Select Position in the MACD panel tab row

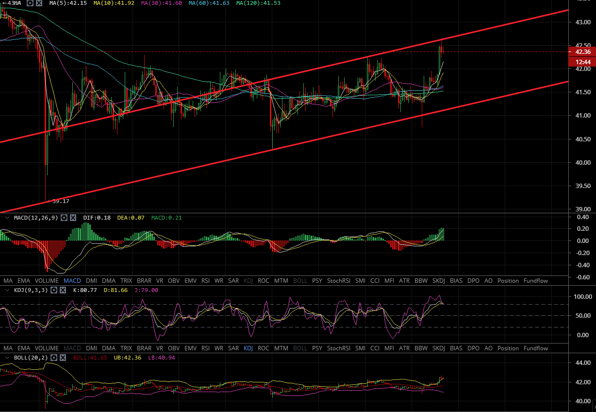point(508,281)
